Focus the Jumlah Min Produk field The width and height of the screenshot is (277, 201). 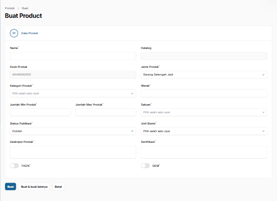pyautogui.click(x=40, y=112)
